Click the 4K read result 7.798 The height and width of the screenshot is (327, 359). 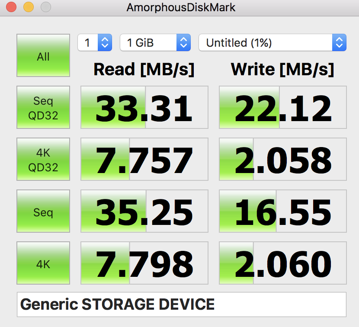tap(144, 263)
